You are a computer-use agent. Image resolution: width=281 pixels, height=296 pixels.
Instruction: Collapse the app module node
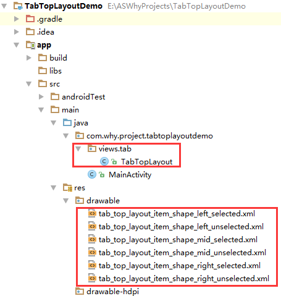pyautogui.click(x=17, y=45)
